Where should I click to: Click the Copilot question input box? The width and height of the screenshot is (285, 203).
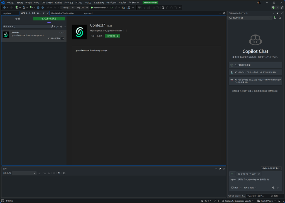coord(255,180)
